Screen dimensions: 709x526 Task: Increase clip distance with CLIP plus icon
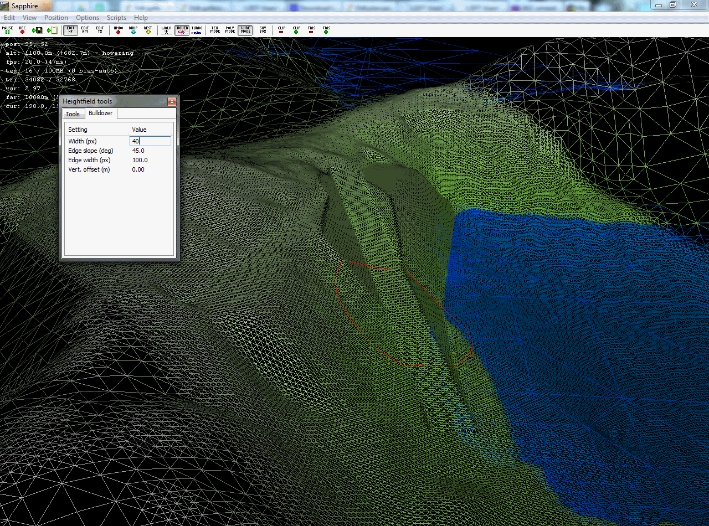click(296, 30)
